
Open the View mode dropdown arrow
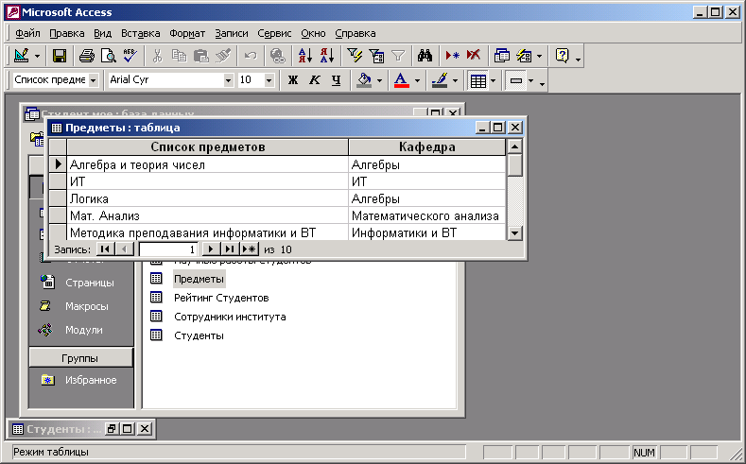click(37, 57)
